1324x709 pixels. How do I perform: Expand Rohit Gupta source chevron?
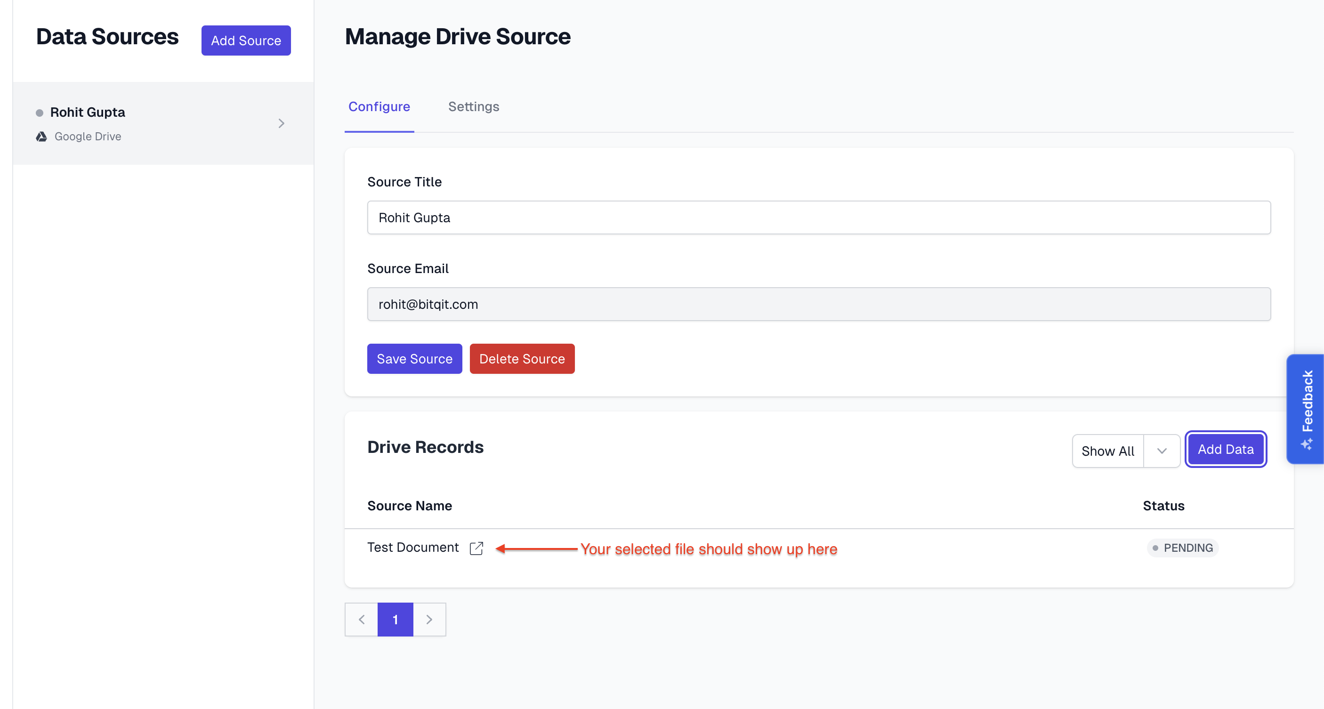(x=281, y=123)
